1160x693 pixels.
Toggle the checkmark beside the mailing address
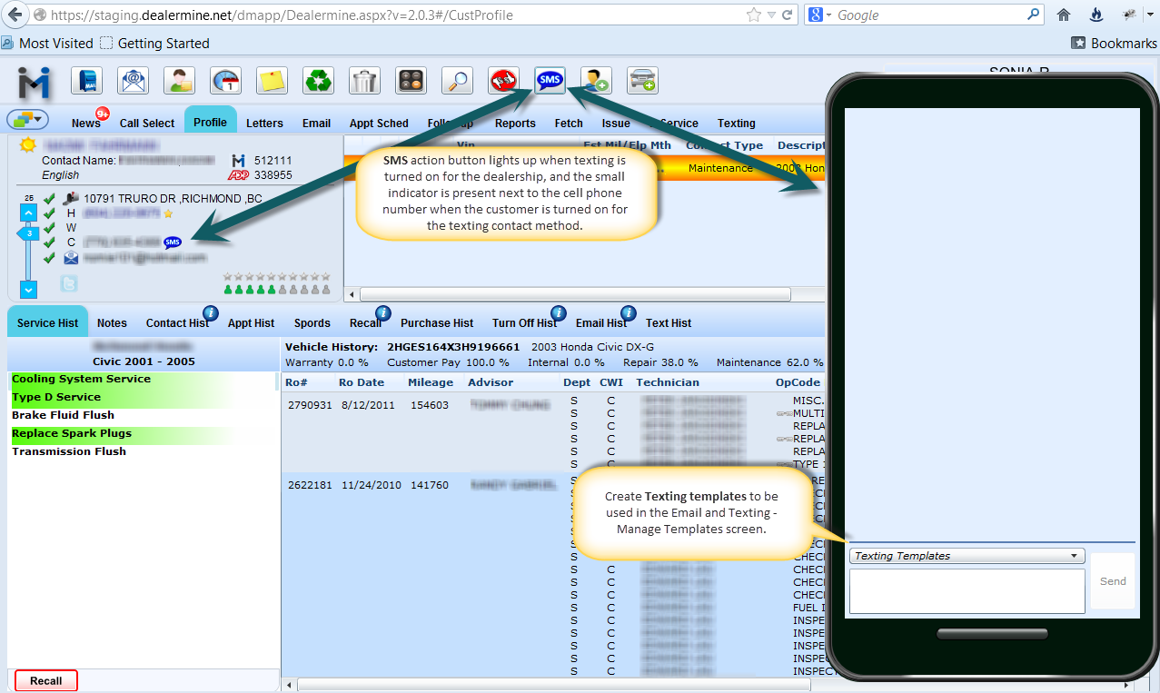50,198
